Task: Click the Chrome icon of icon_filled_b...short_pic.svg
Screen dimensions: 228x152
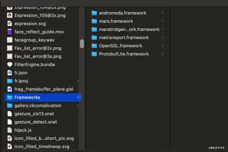Action: pyautogui.click(x=10, y=138)
